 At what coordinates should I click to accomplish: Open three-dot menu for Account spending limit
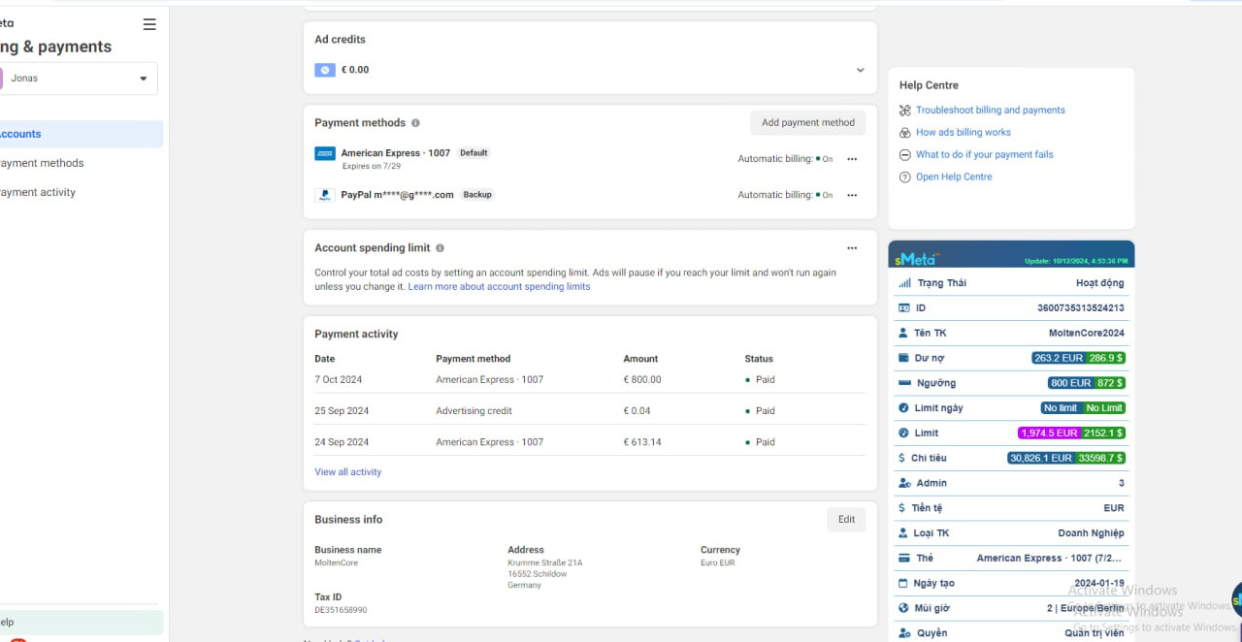(x=852, y=248)
